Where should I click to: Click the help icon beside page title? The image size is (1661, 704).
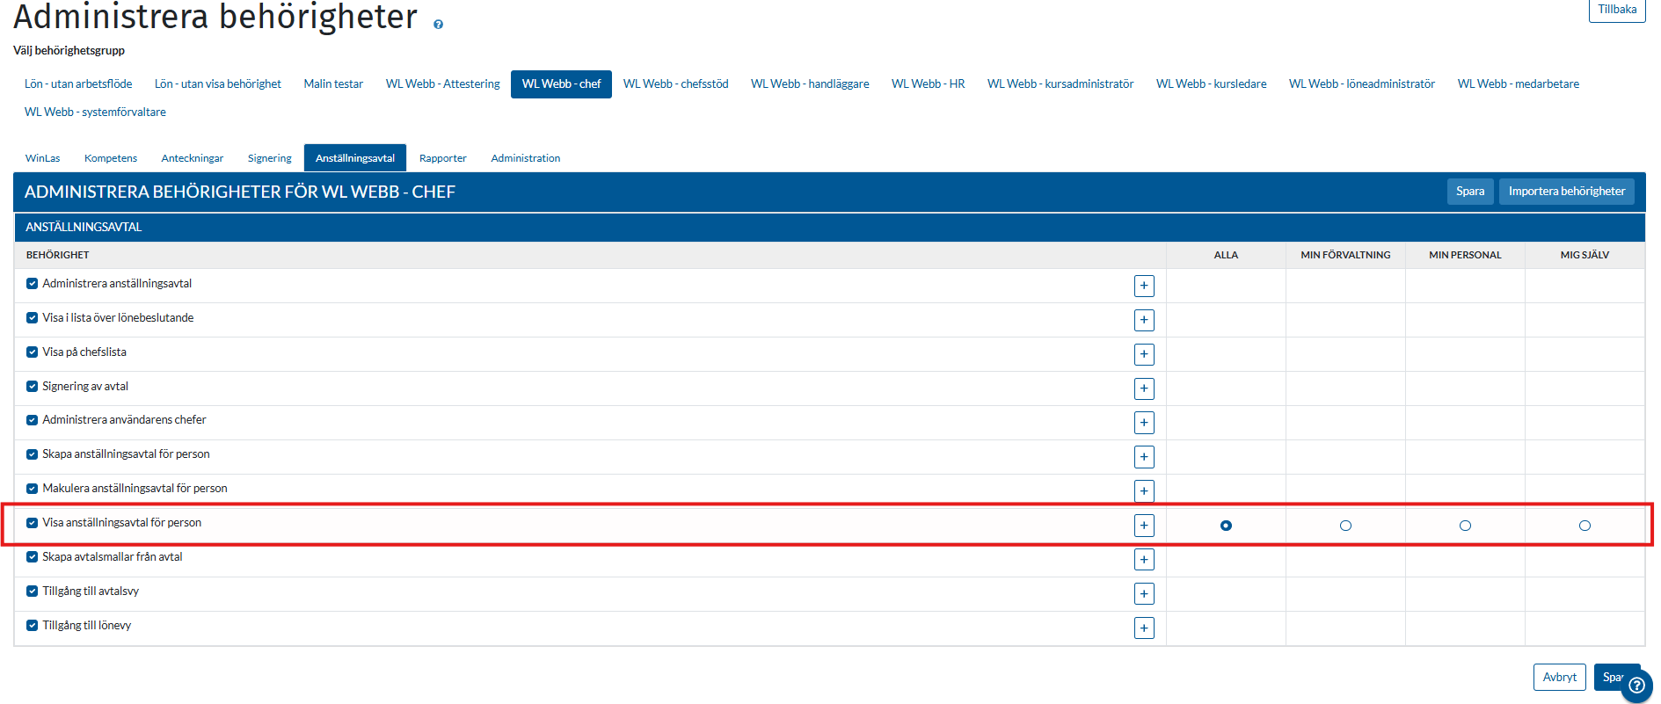(438, 25)
